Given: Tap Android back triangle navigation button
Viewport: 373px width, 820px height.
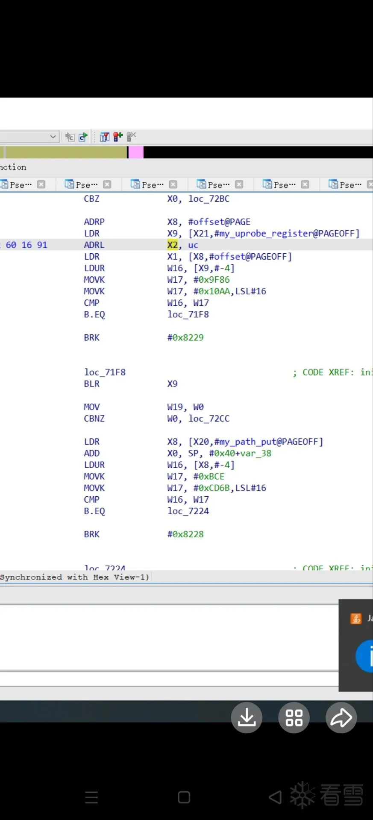Looking at the screenshot, I should click(x=276, y=797).
